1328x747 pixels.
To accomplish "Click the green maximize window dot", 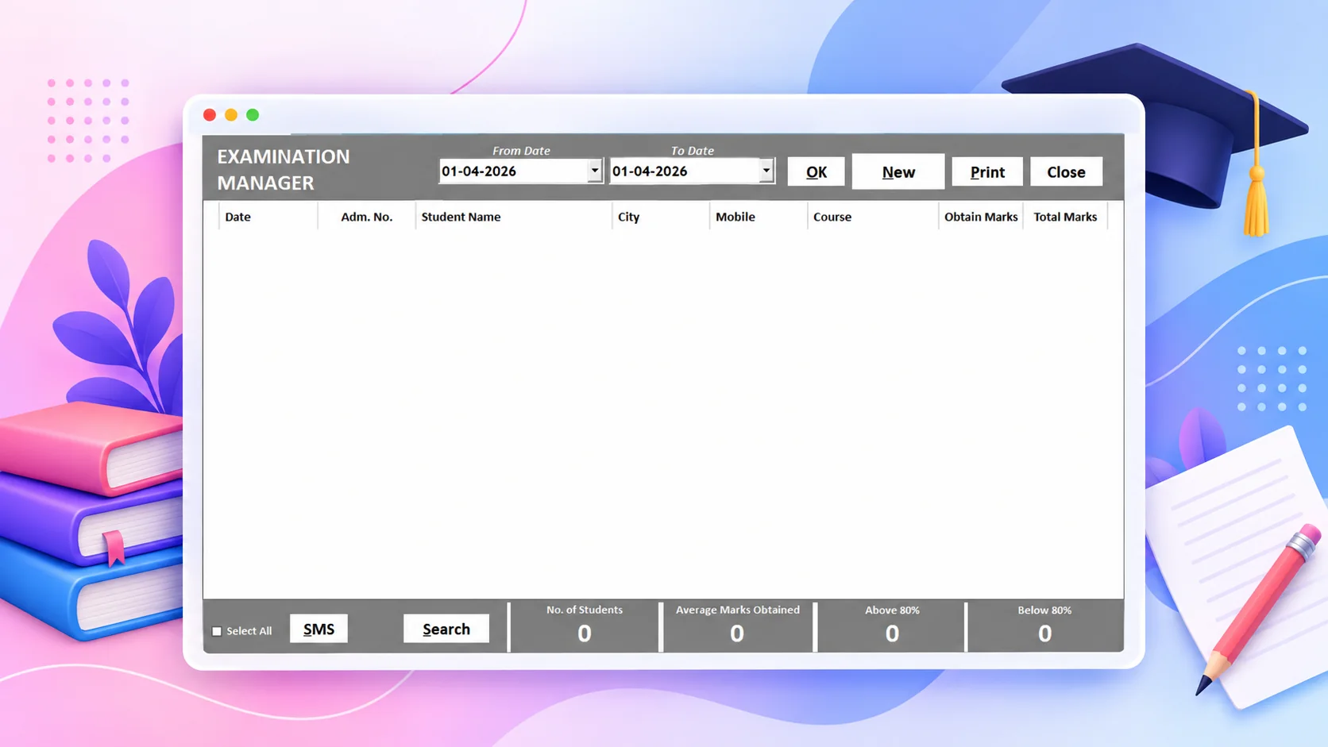I will coord(253,115).
